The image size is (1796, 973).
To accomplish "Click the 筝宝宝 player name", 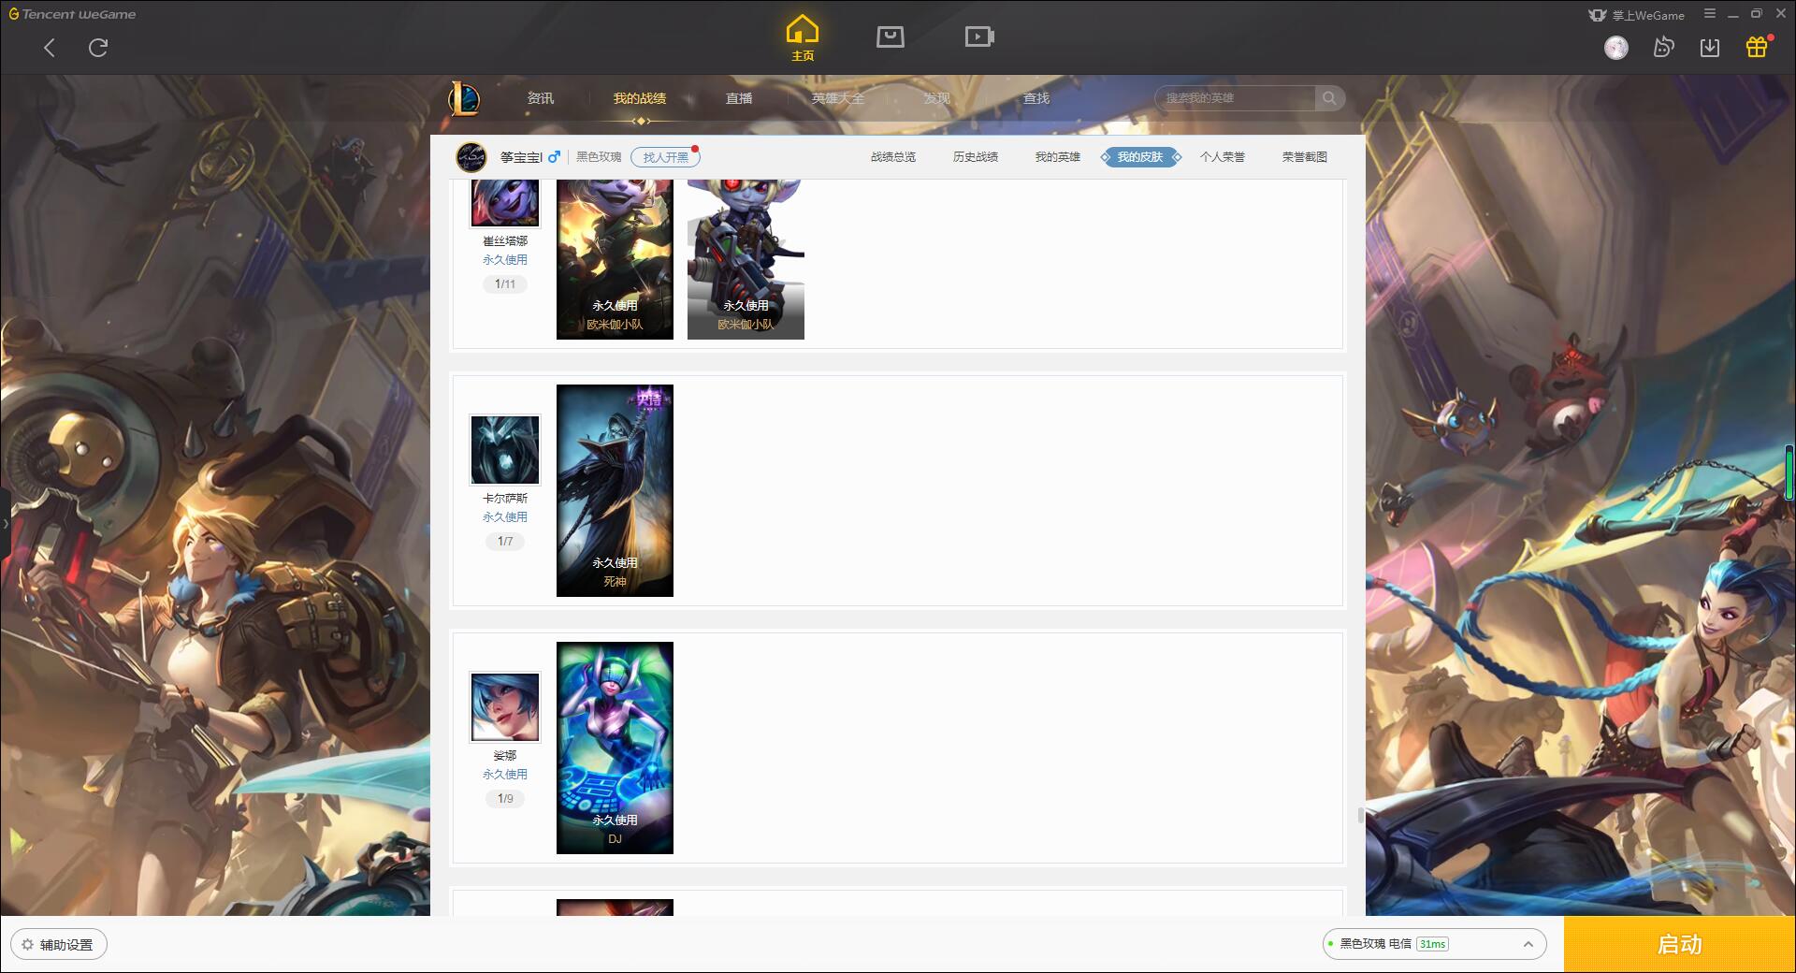I will [521, 157].
